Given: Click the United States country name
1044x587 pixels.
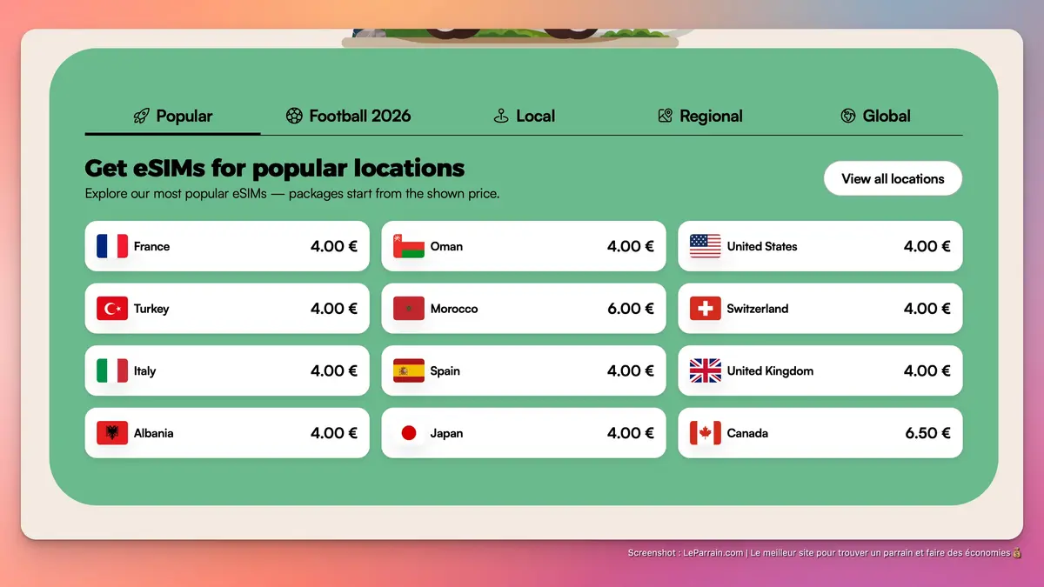Looking at the screenshot, I should tap(762, 246).
